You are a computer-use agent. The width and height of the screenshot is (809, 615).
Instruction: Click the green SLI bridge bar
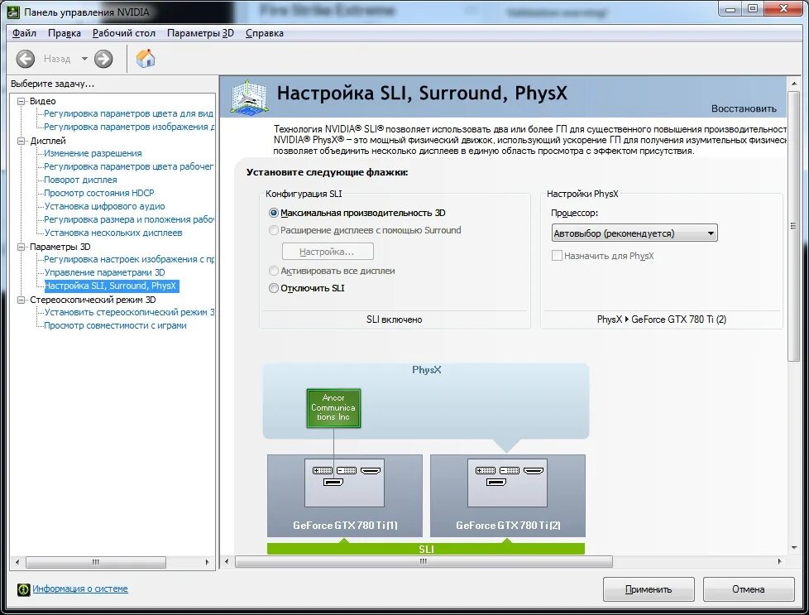pos(426,549)
